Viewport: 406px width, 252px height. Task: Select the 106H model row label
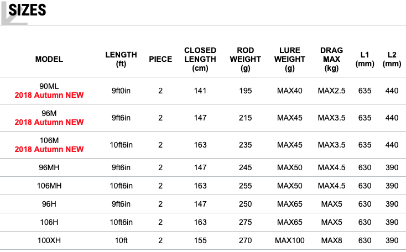(49, 222)
